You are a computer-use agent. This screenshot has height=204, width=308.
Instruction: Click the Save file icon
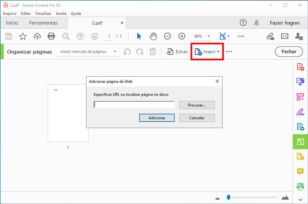click(9, 36)
